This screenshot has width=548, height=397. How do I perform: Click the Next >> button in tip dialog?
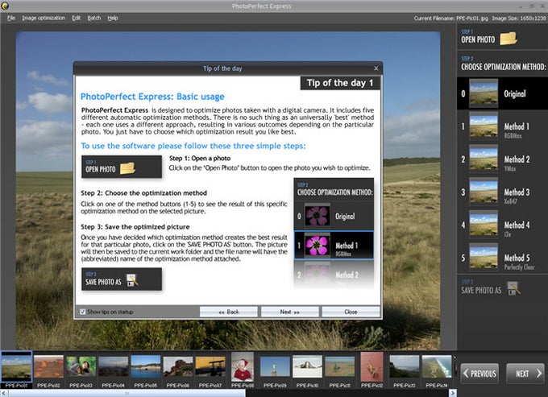(x=290, y=312)
